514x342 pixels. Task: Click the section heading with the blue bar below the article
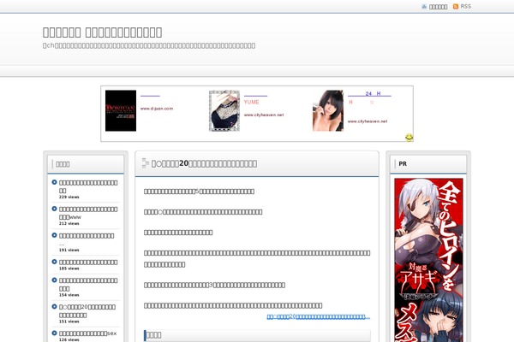[x=257, y=335]
